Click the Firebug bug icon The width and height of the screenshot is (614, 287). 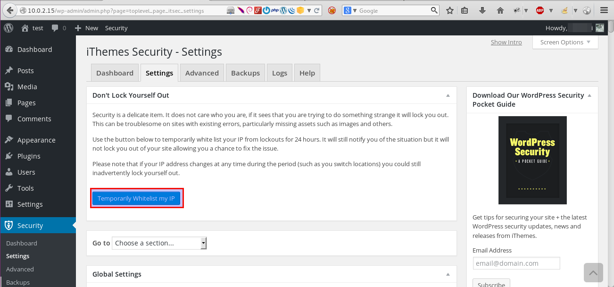click(x=517, y=10)
